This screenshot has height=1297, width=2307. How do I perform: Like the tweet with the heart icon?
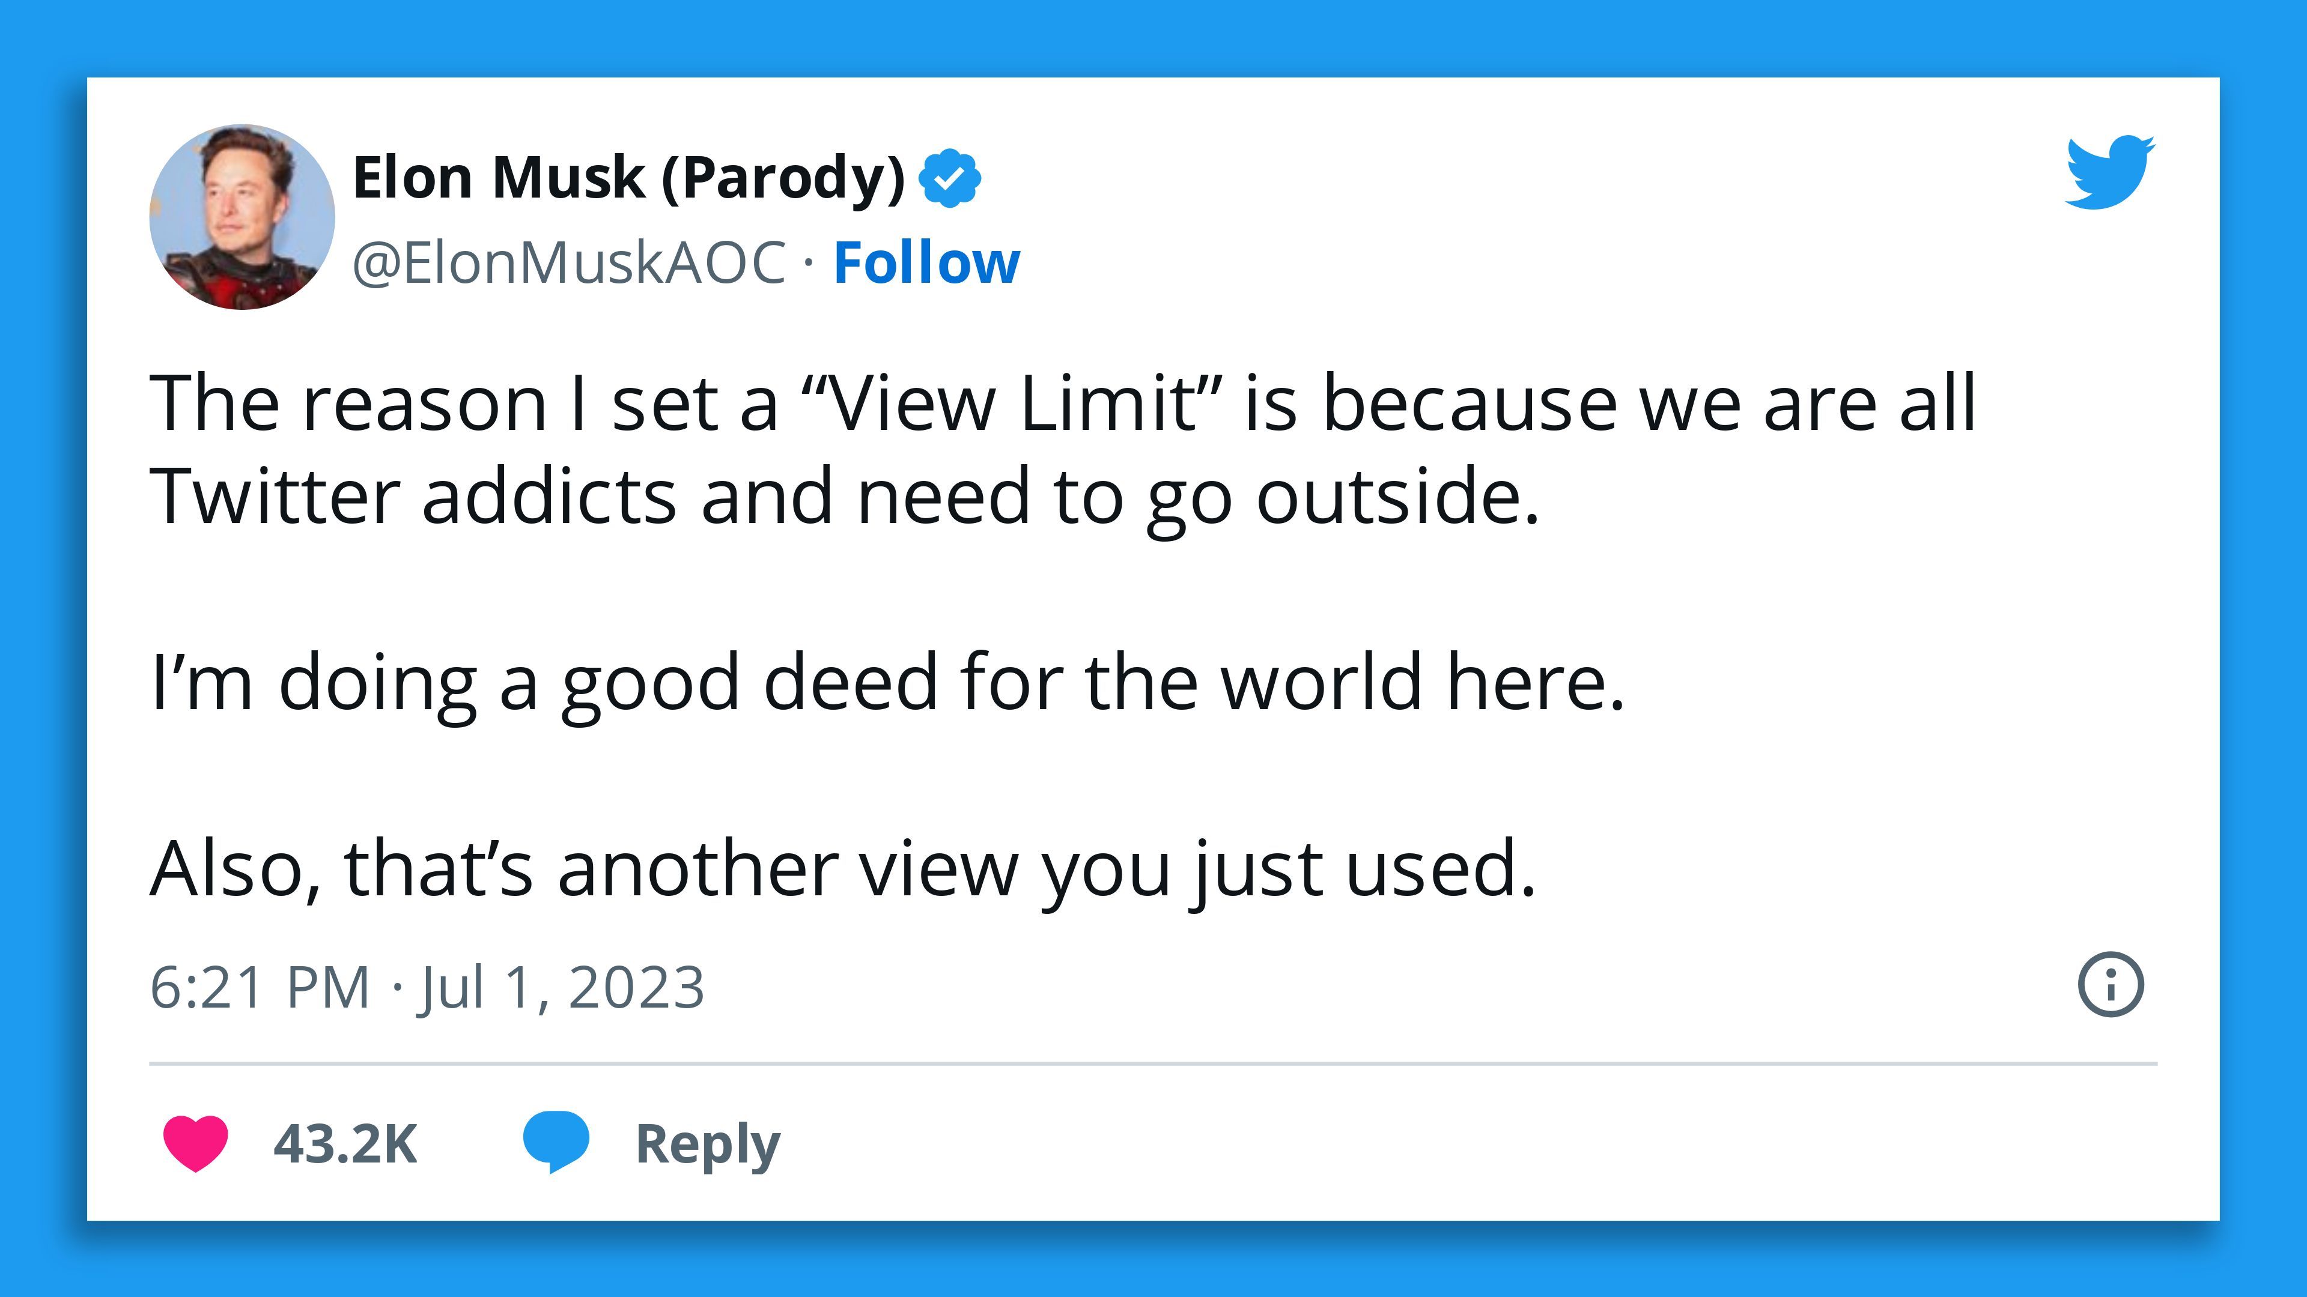(195, 1143)
